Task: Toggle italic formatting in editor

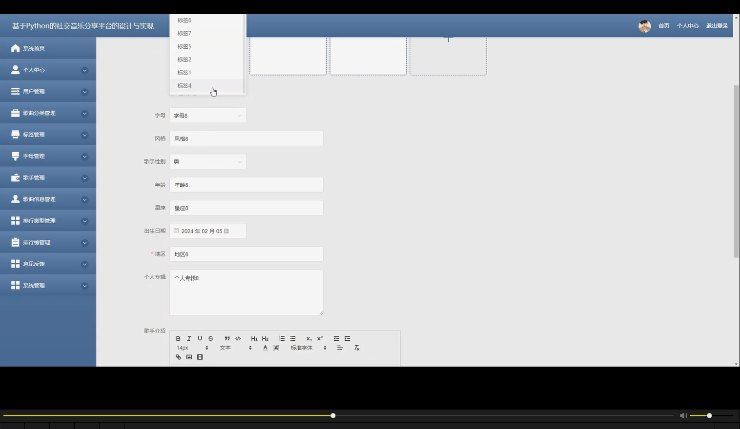Action: (x=189, y=338)
